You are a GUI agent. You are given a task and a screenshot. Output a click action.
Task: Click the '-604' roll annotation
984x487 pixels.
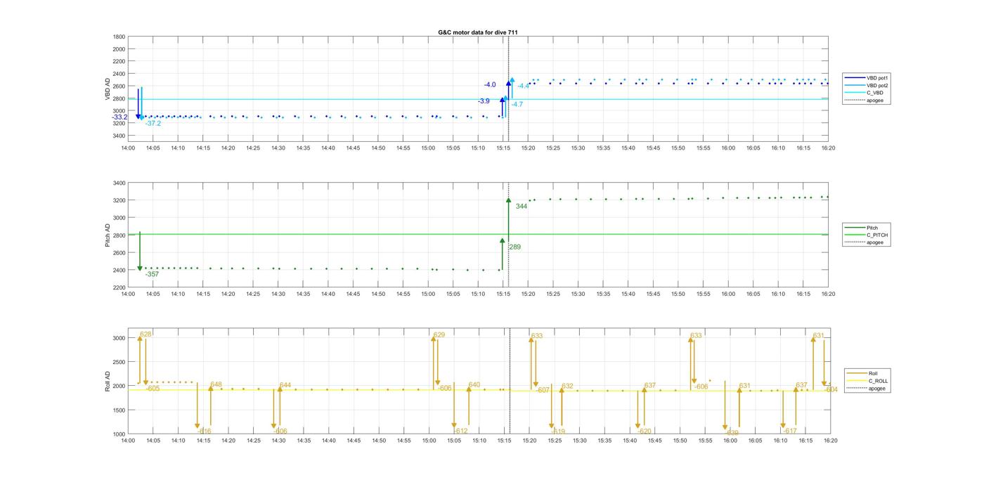tap(831, 389)
